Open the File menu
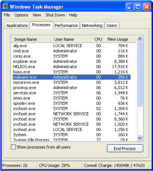Viewport: 153px width, 171px height. 7,15
